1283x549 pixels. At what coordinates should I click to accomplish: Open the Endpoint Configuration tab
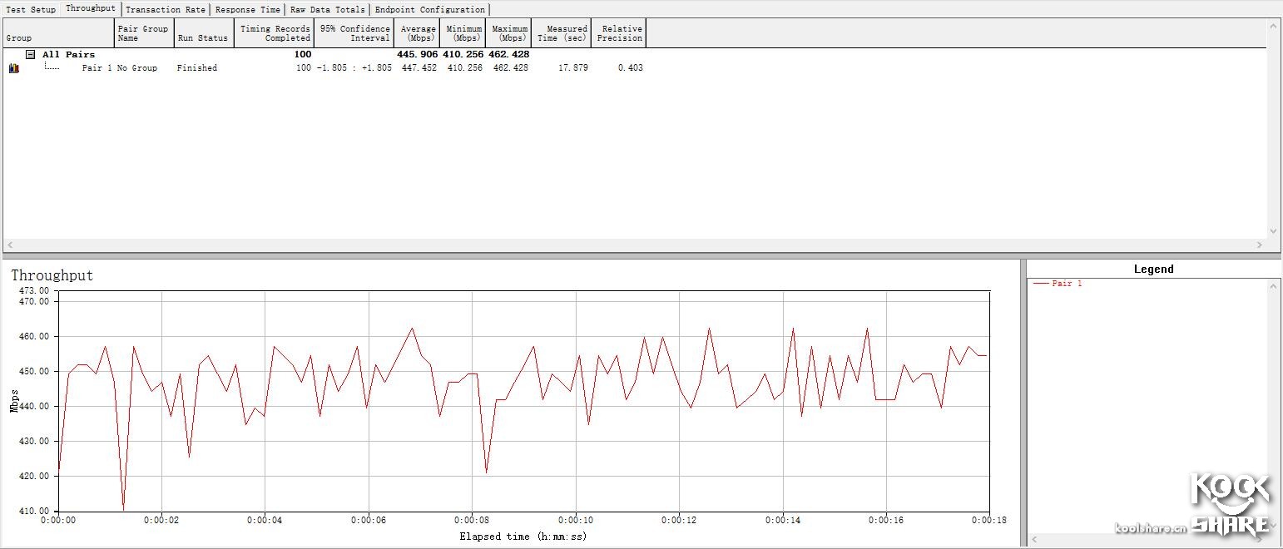429,10
